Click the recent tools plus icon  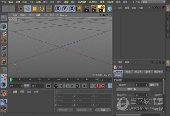49,9
